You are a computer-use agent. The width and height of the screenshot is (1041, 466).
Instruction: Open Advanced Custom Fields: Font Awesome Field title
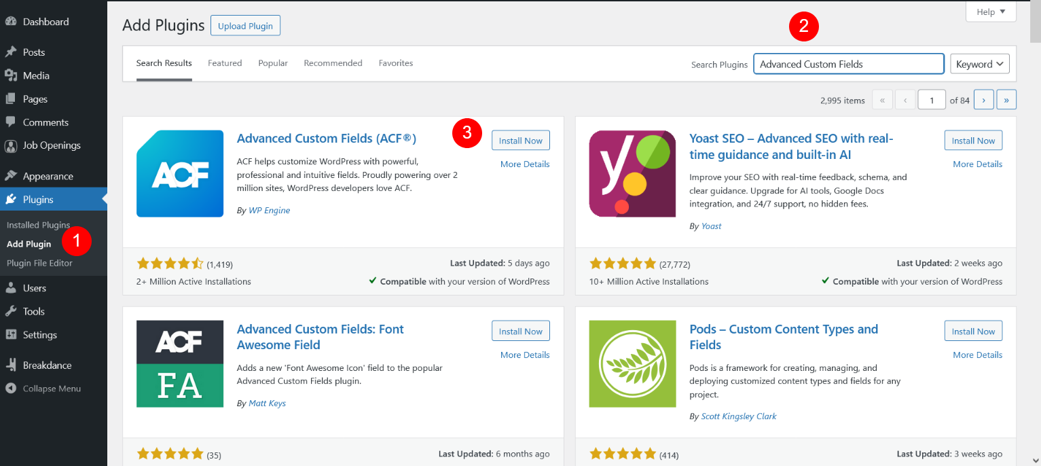[321, 337]
